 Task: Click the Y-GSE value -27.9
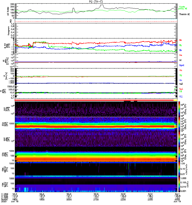(x=15, y=196)
